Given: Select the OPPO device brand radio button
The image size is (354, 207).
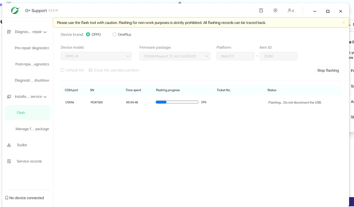Looking at the screenshot, I should 88,34.
